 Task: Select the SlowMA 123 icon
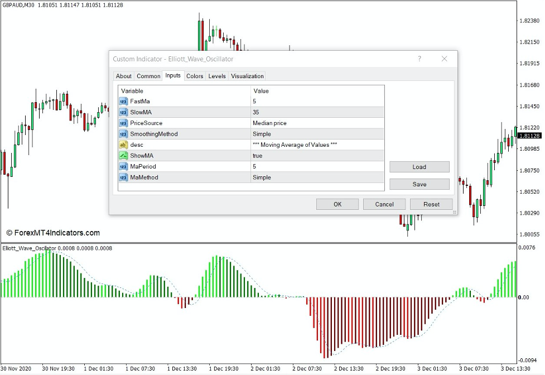[122, 112]
